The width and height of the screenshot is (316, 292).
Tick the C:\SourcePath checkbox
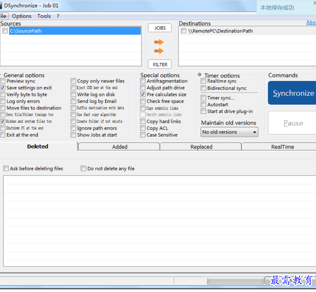(x=5, y=31)
